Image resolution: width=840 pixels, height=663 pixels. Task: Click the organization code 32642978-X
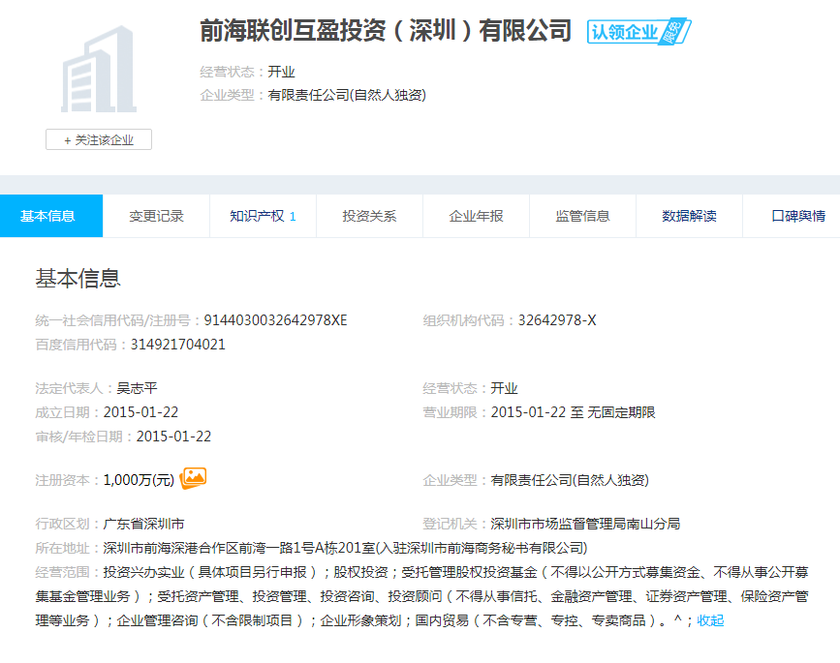(557, 320)
